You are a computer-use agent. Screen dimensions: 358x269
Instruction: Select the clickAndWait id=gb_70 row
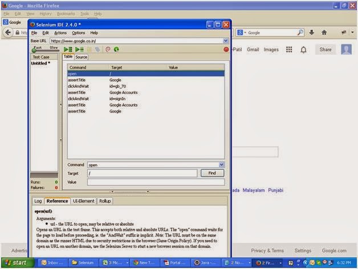(x=146, y=86)
